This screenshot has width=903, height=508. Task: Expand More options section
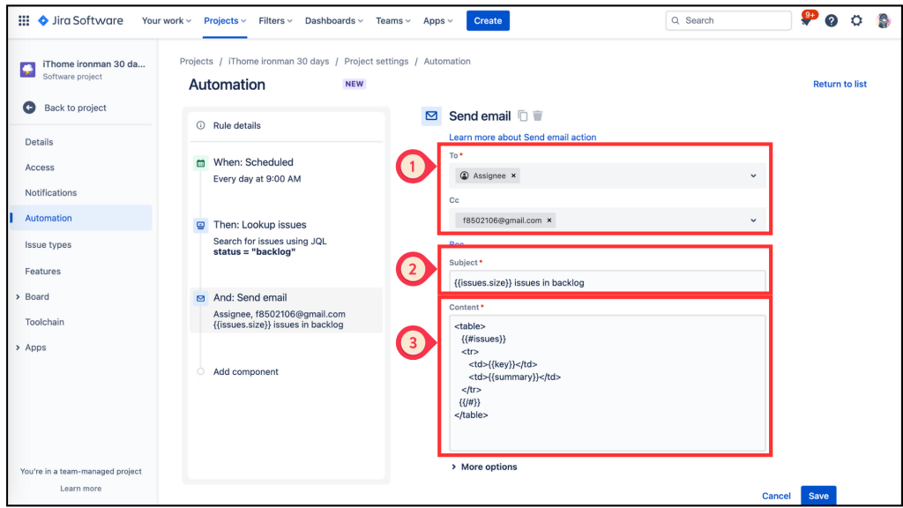[484, 467]
